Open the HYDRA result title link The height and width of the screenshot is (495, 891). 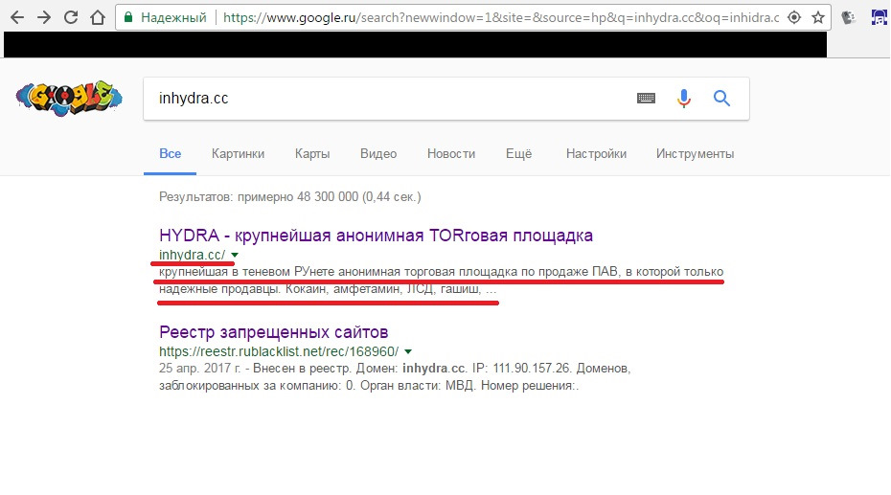tap(376, 235)
